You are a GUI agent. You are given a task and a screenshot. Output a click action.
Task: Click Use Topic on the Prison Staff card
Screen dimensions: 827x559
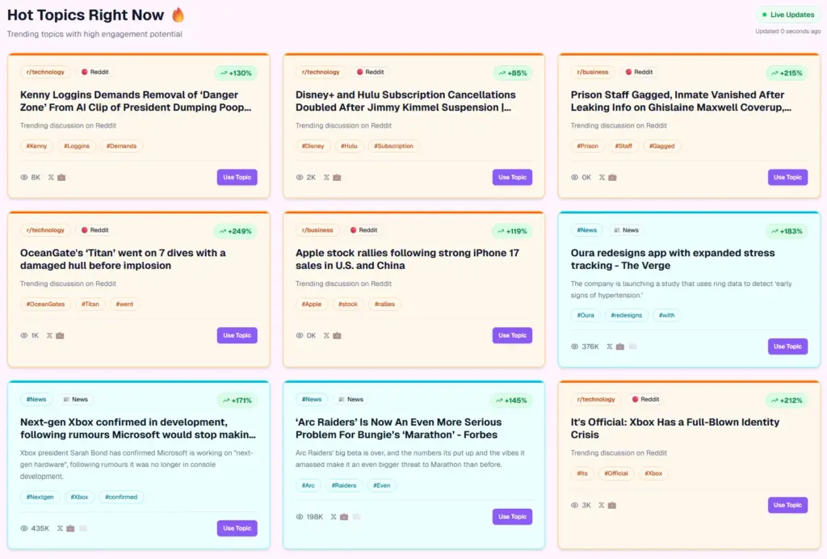(787, 177)
